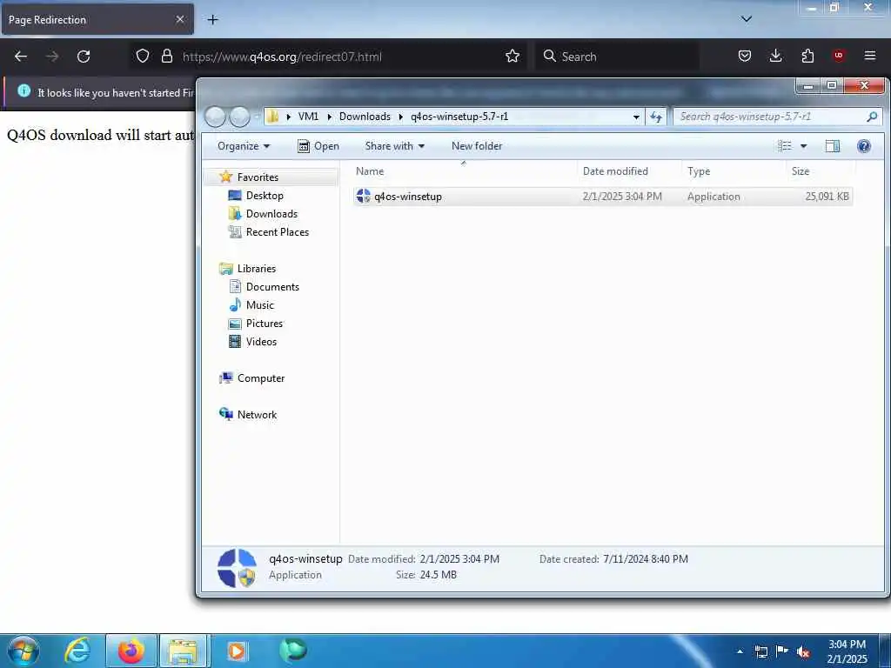
Task: Open Firefox tracking protection shield
Action: tap(143, 57)
